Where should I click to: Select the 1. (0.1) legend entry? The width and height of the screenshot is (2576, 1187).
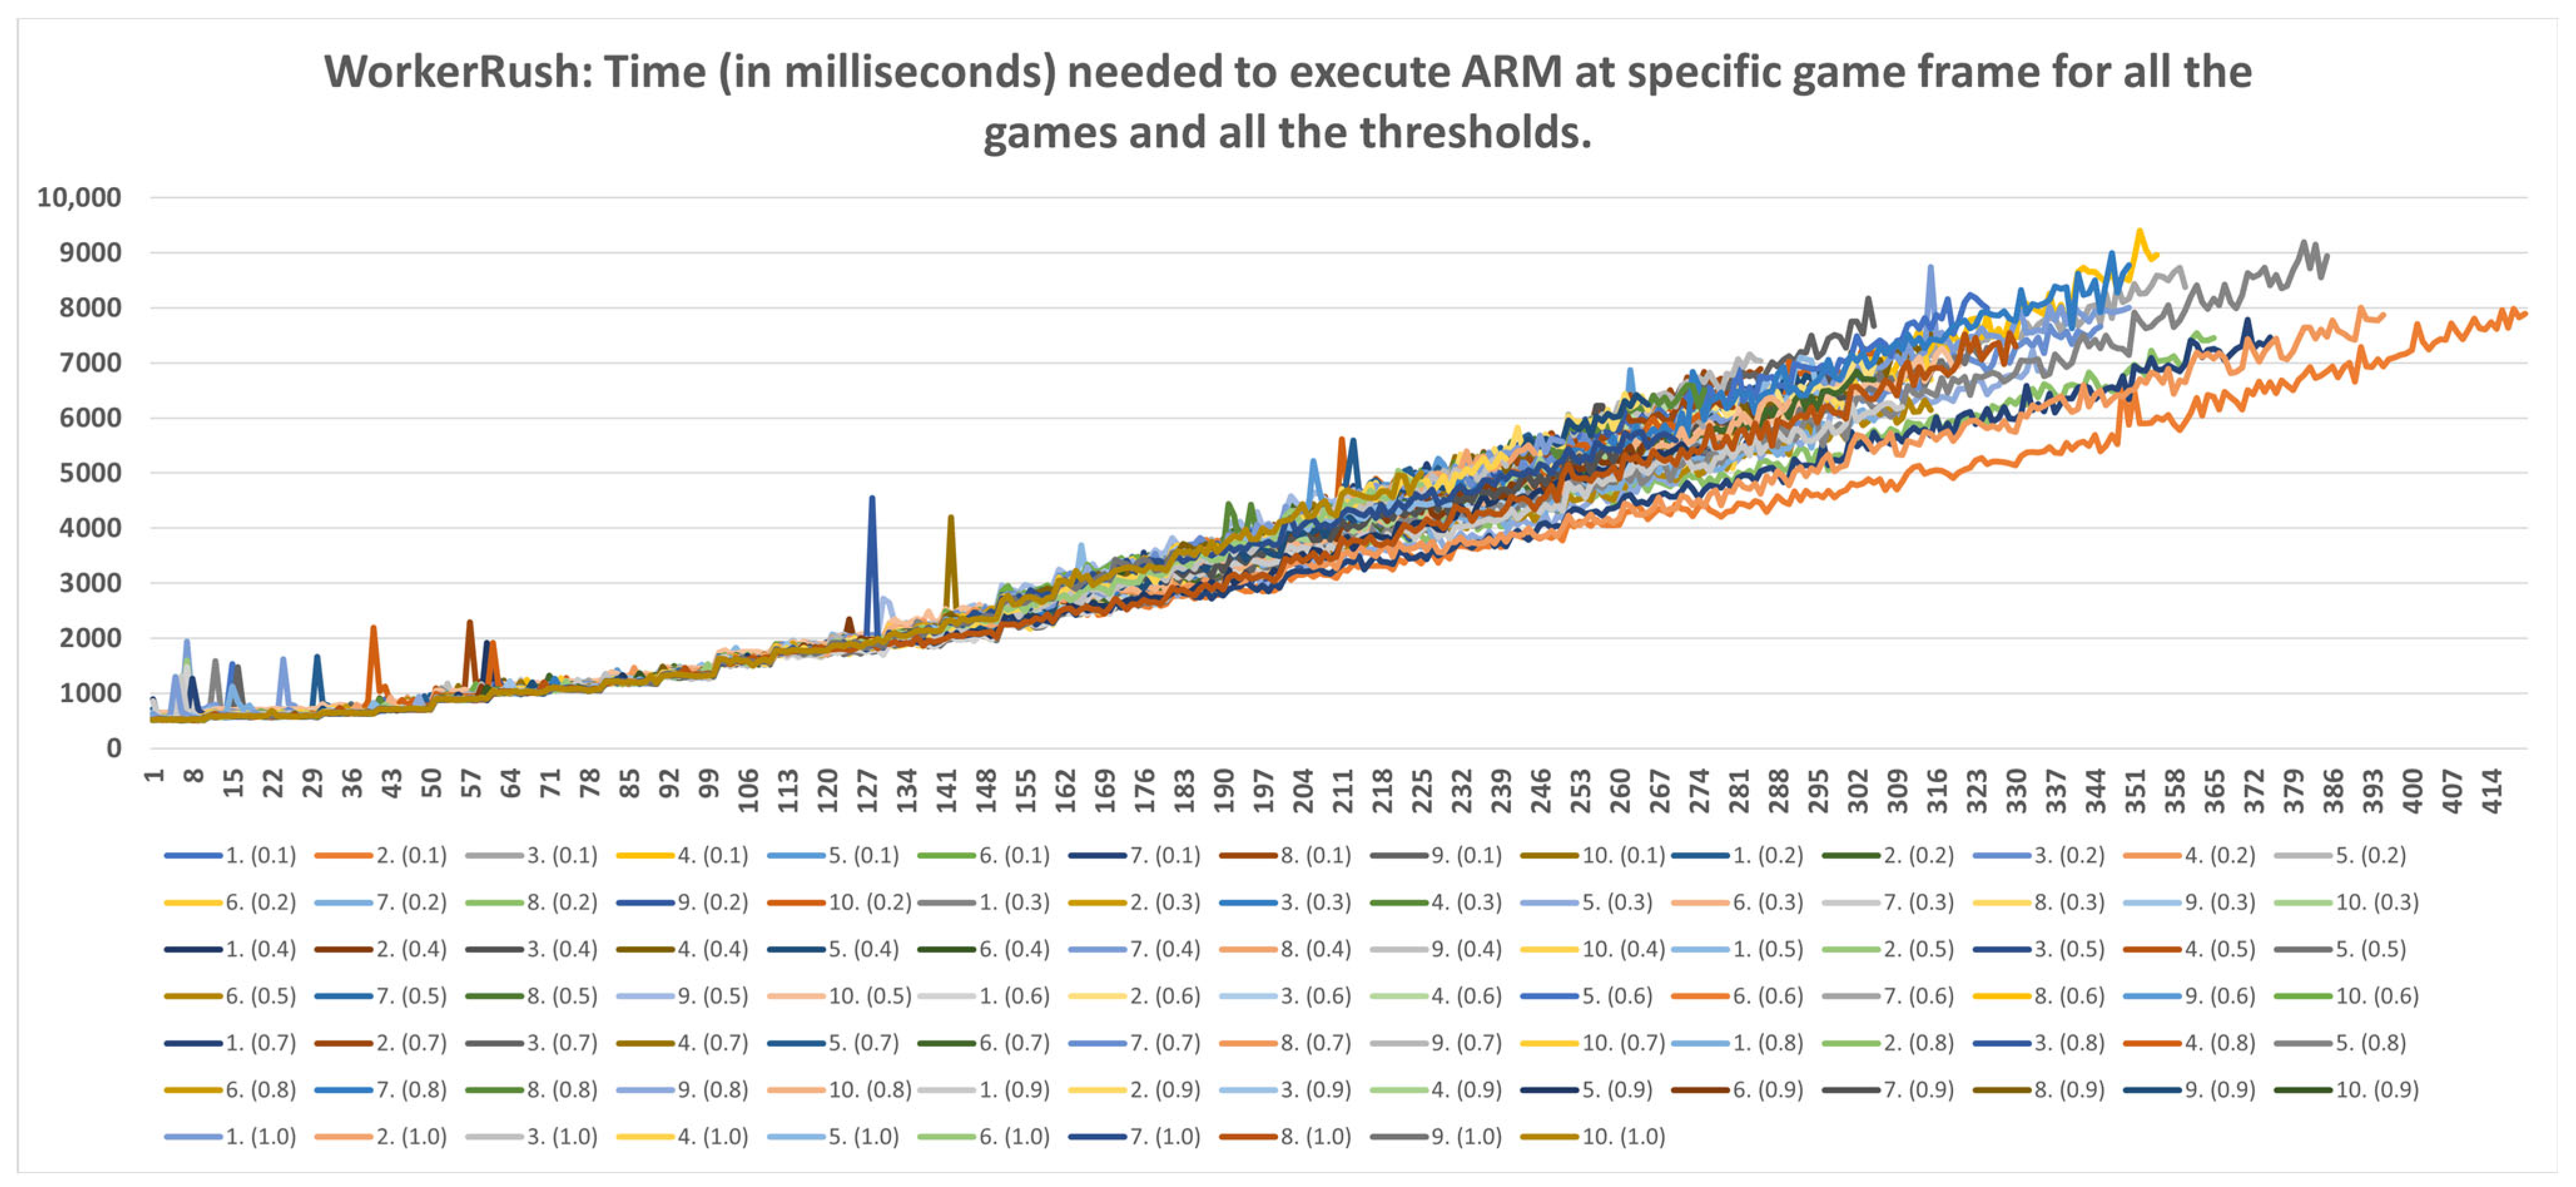pyautogui.click(x=260, y=855)
